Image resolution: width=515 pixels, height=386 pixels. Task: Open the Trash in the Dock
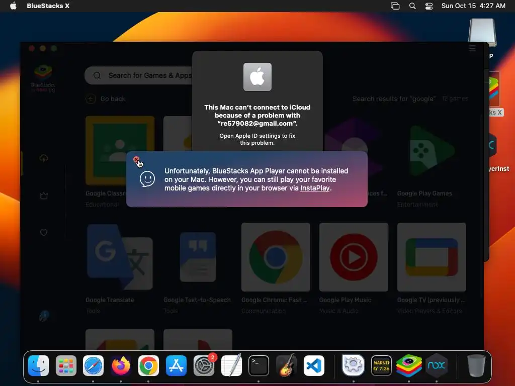(476, 366)
